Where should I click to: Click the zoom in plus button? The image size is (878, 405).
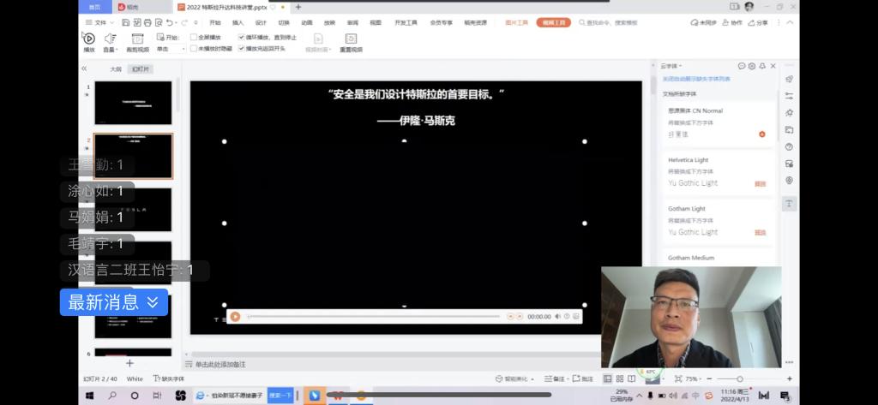coord(790,378)
